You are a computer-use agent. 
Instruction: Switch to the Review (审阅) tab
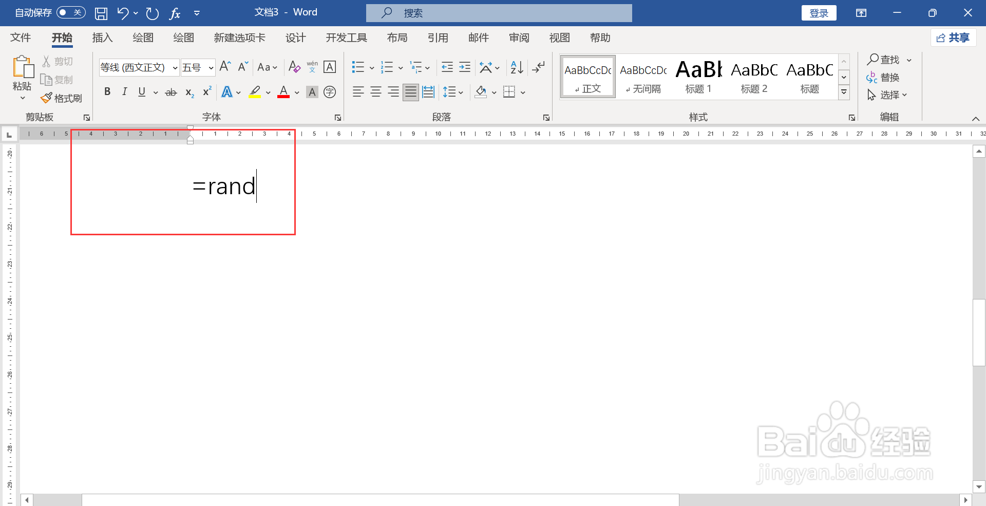[x=519, y=38]
